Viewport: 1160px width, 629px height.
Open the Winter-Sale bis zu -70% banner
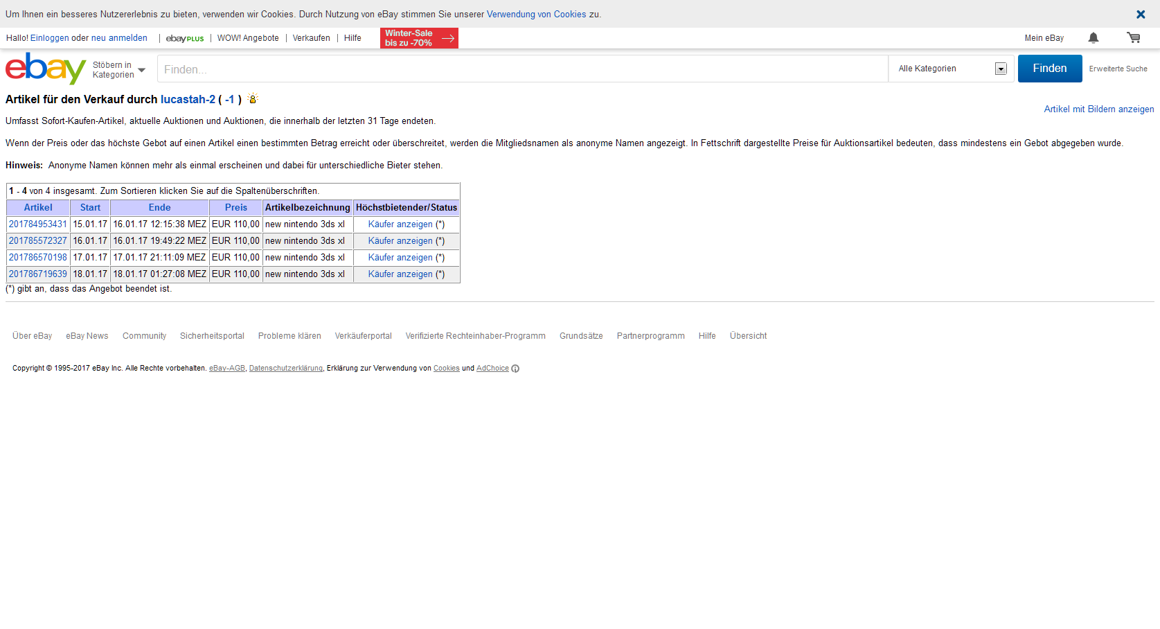[419, 38]
